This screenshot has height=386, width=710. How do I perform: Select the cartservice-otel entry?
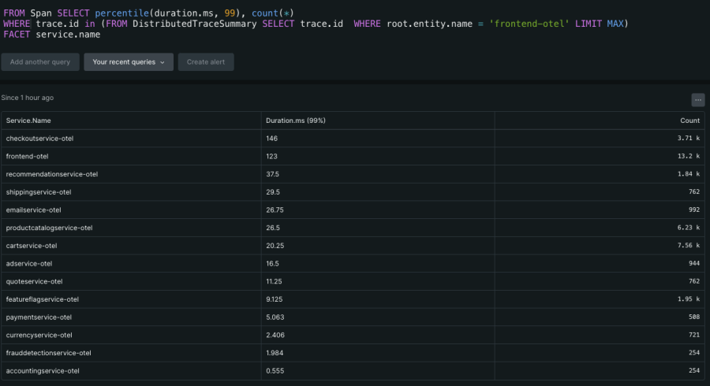pos(32,246)
